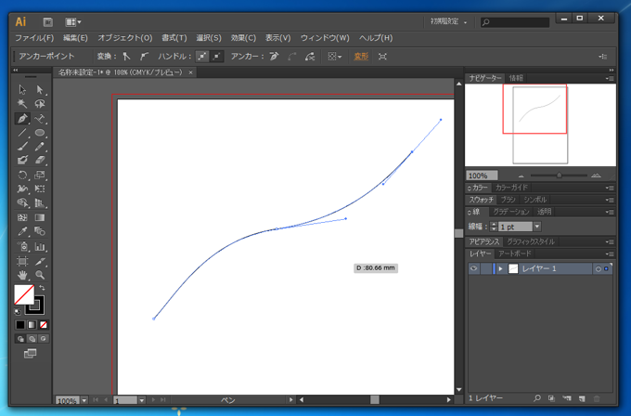
Task: Select the Scale tool
Action: [x=39, y=175]
